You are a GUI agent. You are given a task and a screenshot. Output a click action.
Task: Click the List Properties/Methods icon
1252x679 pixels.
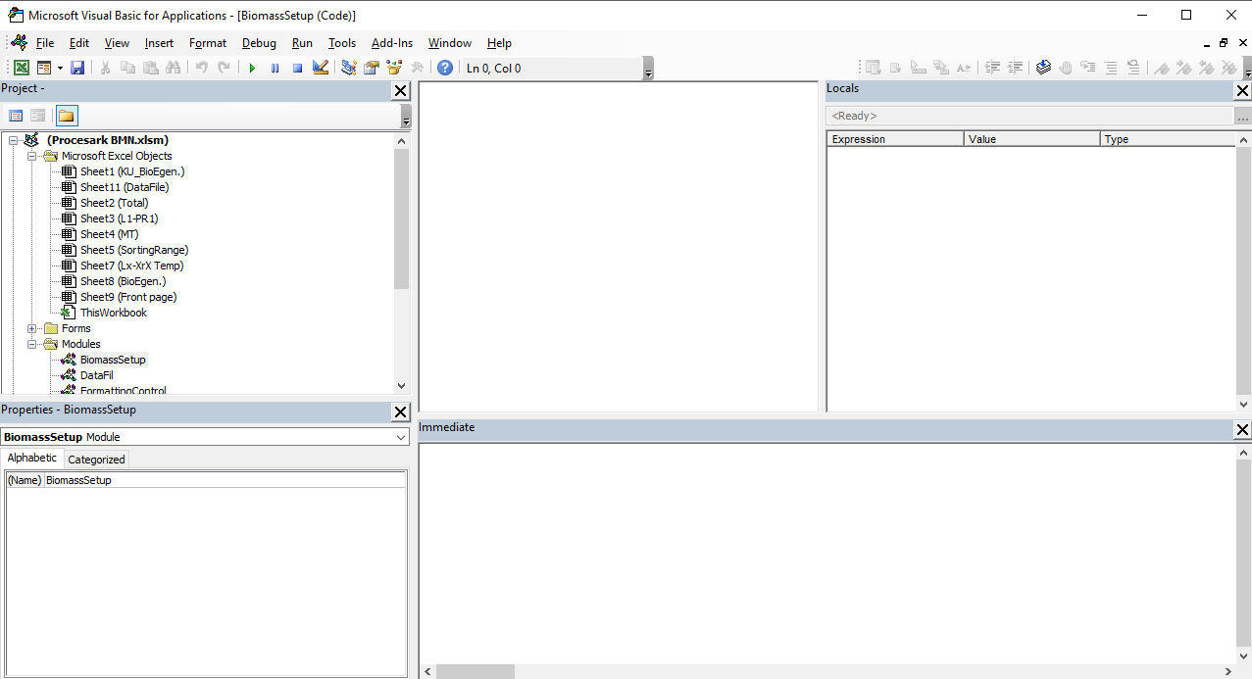coord(873,68)
